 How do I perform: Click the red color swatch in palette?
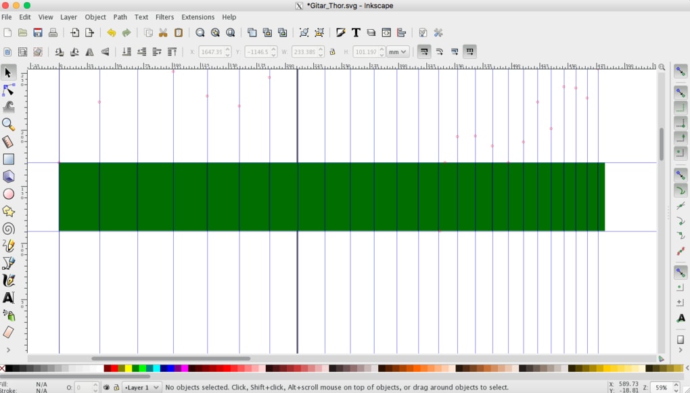coord(114,369)
